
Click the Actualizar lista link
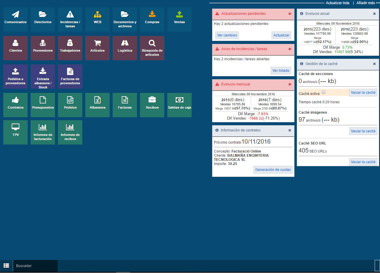pos(338,3)
